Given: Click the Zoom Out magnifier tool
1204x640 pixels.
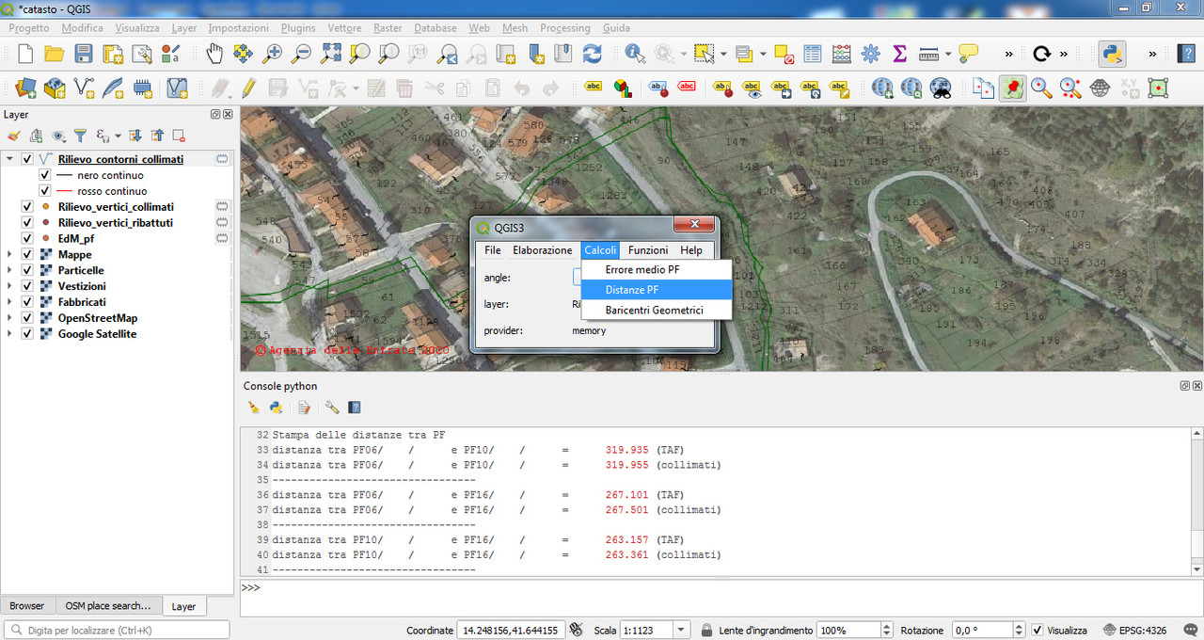Looking at the screenshot, I should 301,54.
